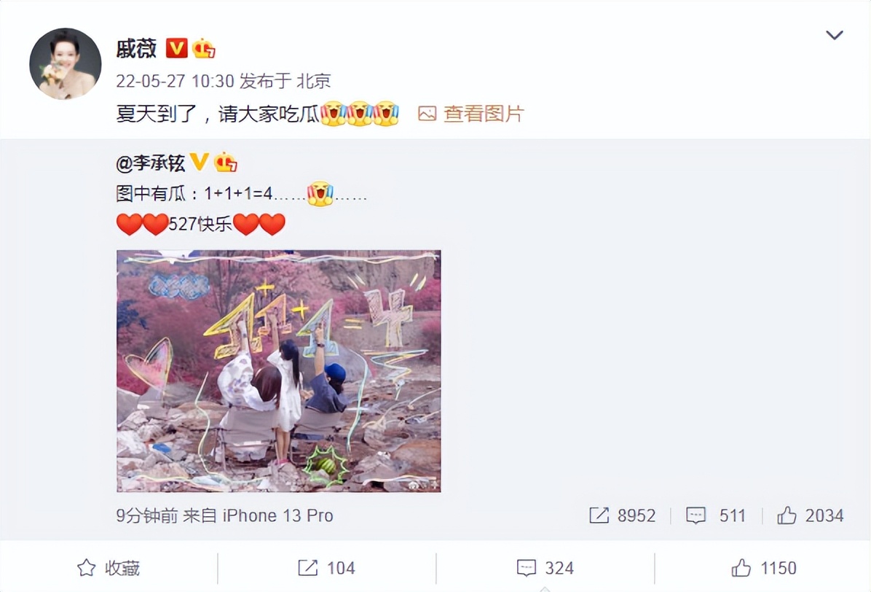Click the 戚薇 username link

point(137,49)
